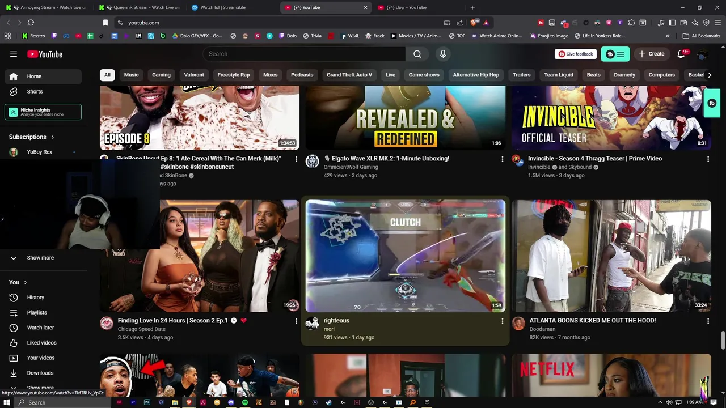Open a new browser tab
This screenshot has width=726, height=408.
[472, 7]
